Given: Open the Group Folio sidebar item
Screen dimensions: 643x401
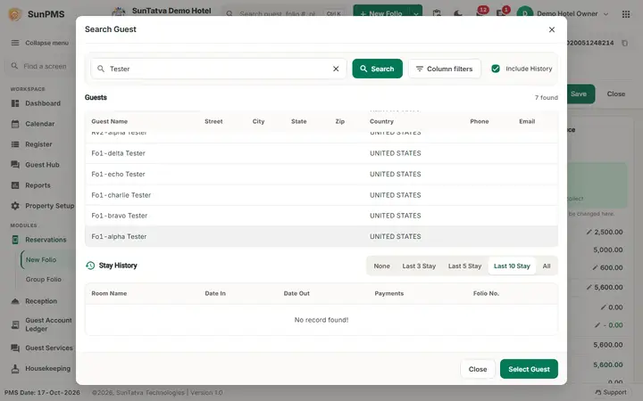Looking at the screenshot, I should 44,280.
